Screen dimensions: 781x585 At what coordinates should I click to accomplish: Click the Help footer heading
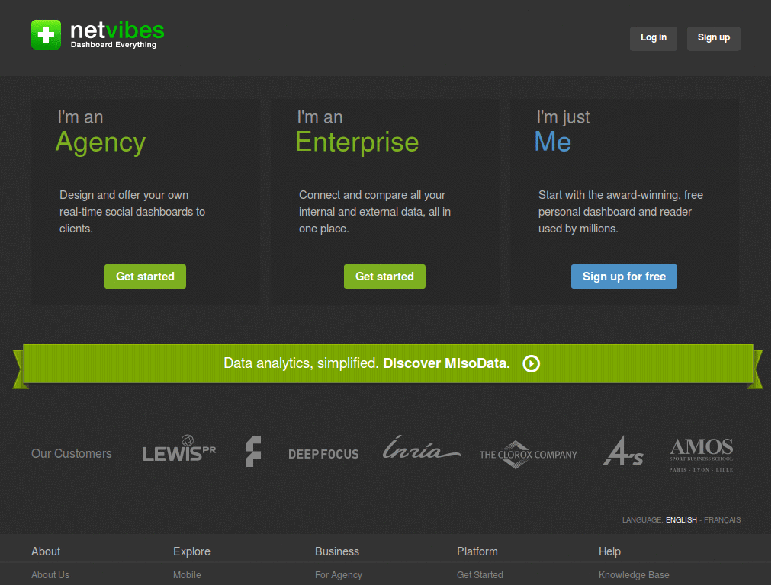(609, 551)
